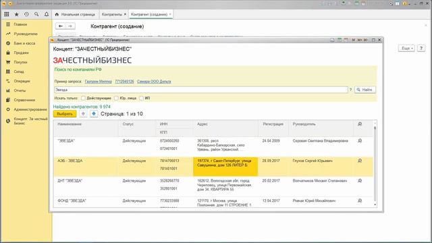Toggle Юр. лица checkbox
The width and height of the screenshot is (432, 243).
116,98
